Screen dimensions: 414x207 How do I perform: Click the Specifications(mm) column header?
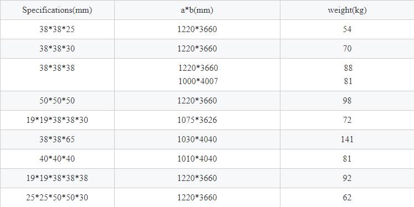tap(57, 10)
